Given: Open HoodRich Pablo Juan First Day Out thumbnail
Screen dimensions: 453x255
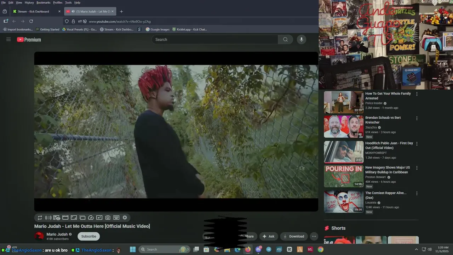Looking at the screenshot, I should (x=344, y=152).
